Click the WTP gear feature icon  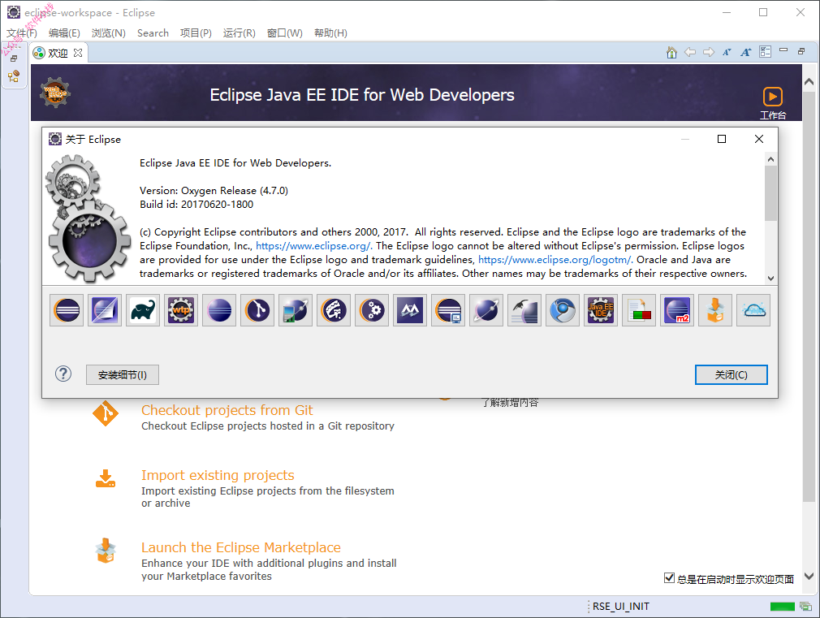click(x=181, y=310)
